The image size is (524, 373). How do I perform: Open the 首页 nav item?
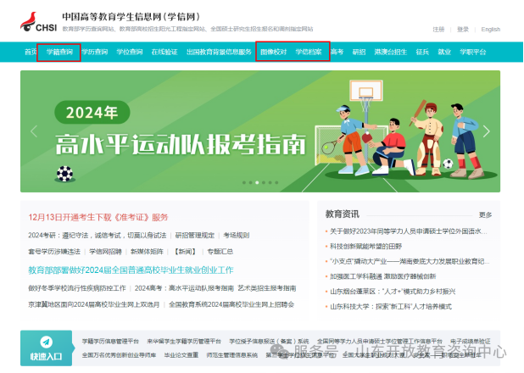(x=31, y=52)
